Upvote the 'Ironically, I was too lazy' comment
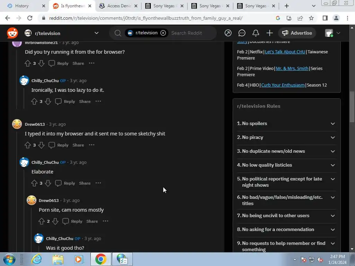The width and height of the screenshot is (355, 266). (34, 101)
